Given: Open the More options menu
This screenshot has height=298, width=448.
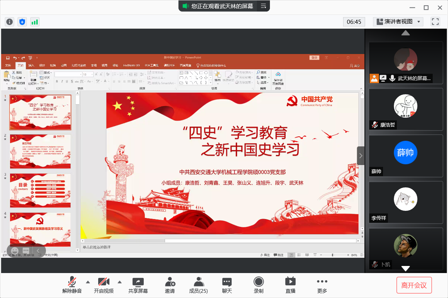Looking at the screenshot, I should coord(322,285).
